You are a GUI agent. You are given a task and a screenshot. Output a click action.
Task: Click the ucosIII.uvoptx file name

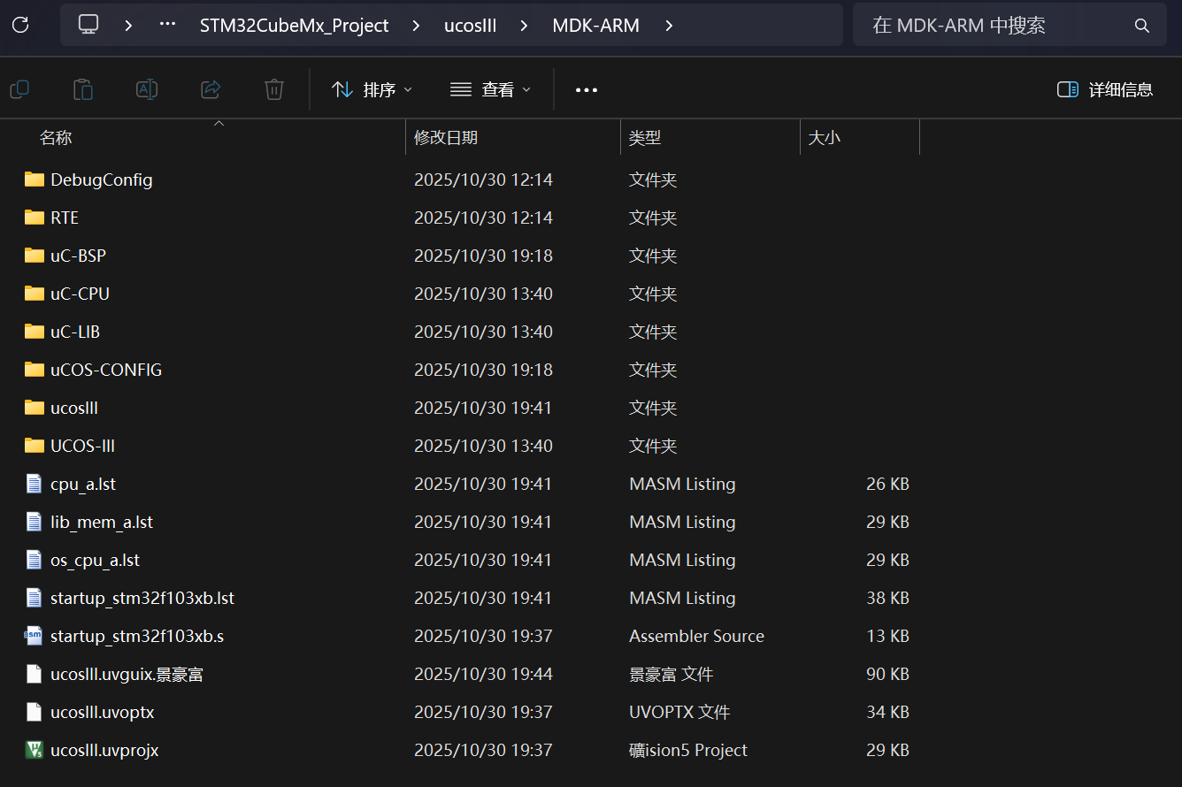(103, 712)
